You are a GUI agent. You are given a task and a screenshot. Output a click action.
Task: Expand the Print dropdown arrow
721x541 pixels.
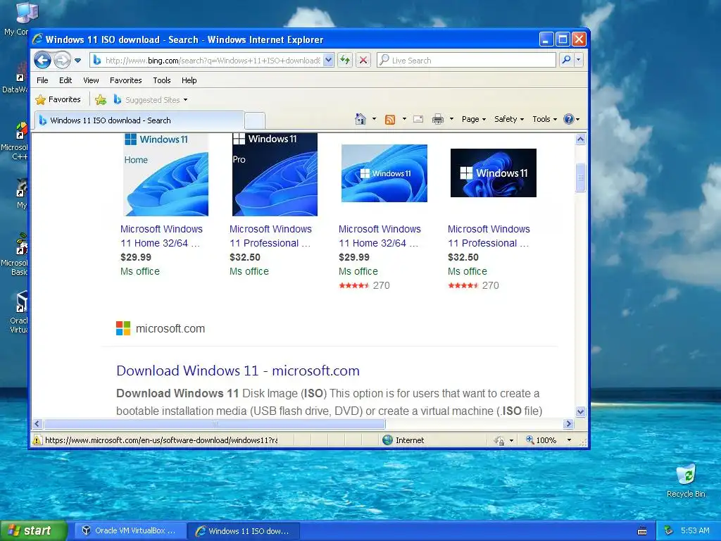(451, 119)
